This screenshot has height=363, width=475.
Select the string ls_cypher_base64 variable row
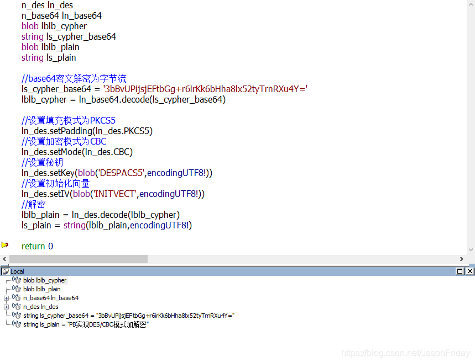(x=129, y=316)
